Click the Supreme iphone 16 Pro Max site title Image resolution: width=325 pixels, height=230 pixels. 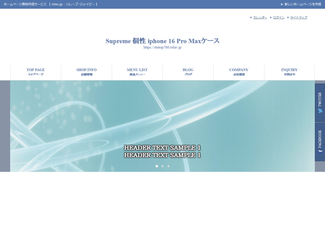[162, 41]
